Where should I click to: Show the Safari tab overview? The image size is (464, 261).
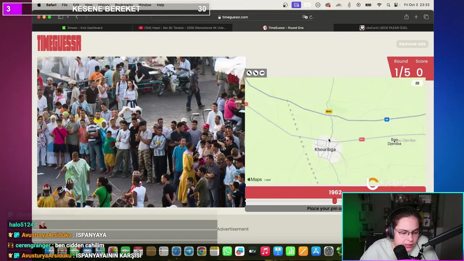coord(426,17)
